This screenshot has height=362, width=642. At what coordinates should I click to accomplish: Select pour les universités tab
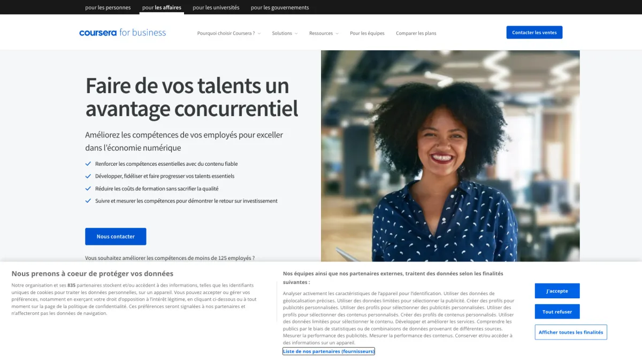click(216, 7)
